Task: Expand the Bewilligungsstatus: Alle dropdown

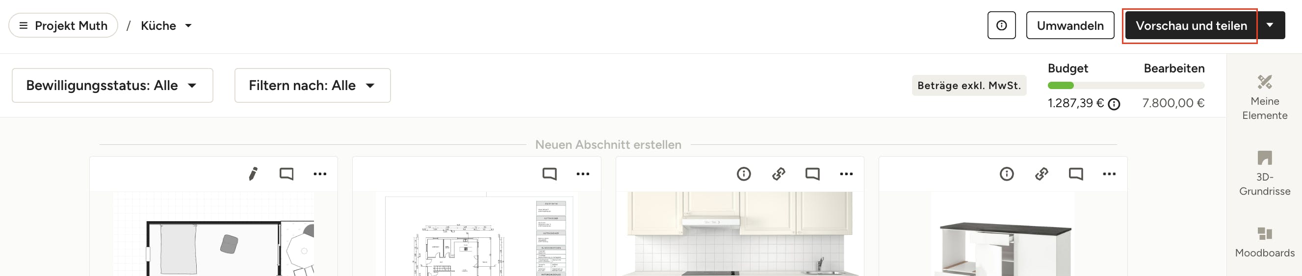Action: [112, 85]
